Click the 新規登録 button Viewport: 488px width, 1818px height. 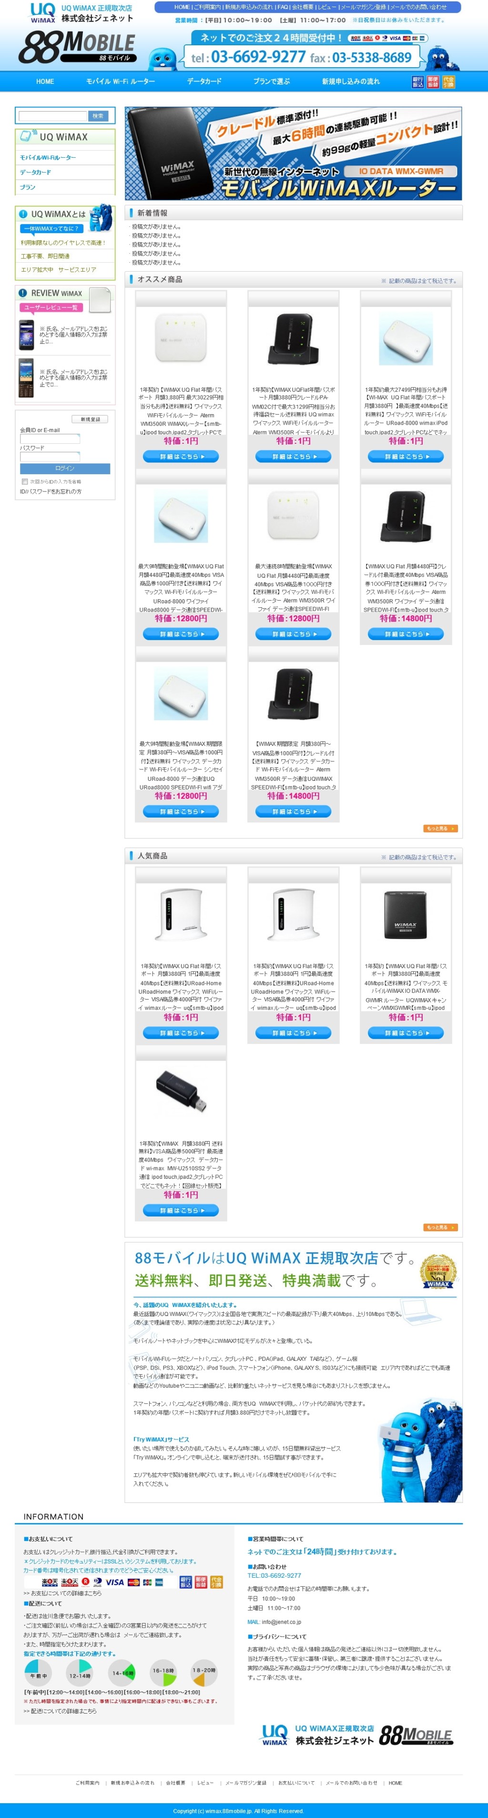[90, 419]
